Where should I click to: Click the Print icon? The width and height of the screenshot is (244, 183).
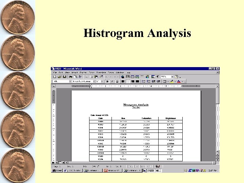coord(70,77)
